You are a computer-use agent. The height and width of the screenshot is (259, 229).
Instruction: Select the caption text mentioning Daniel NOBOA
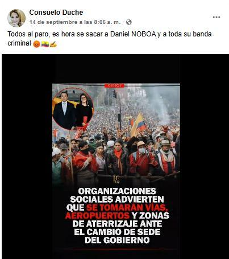[x=110, y=39]
